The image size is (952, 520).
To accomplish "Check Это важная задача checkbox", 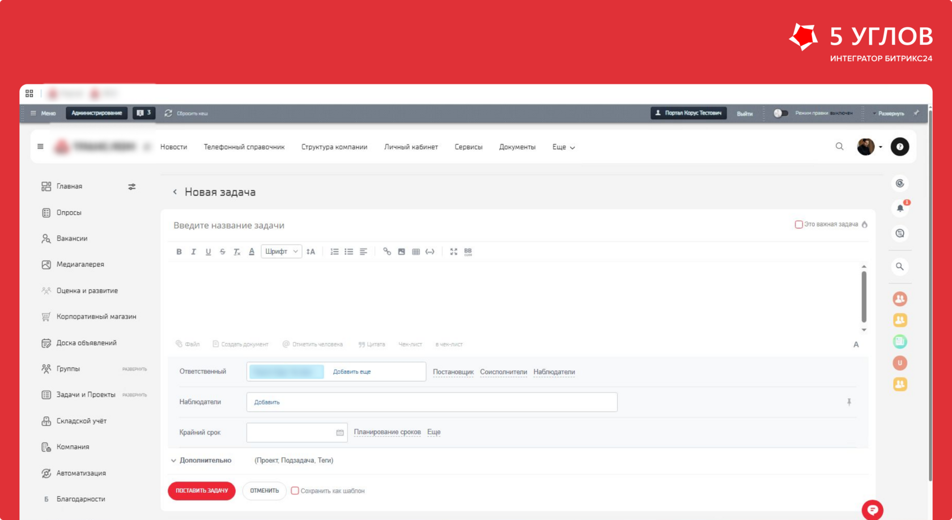I will point(798,224).
